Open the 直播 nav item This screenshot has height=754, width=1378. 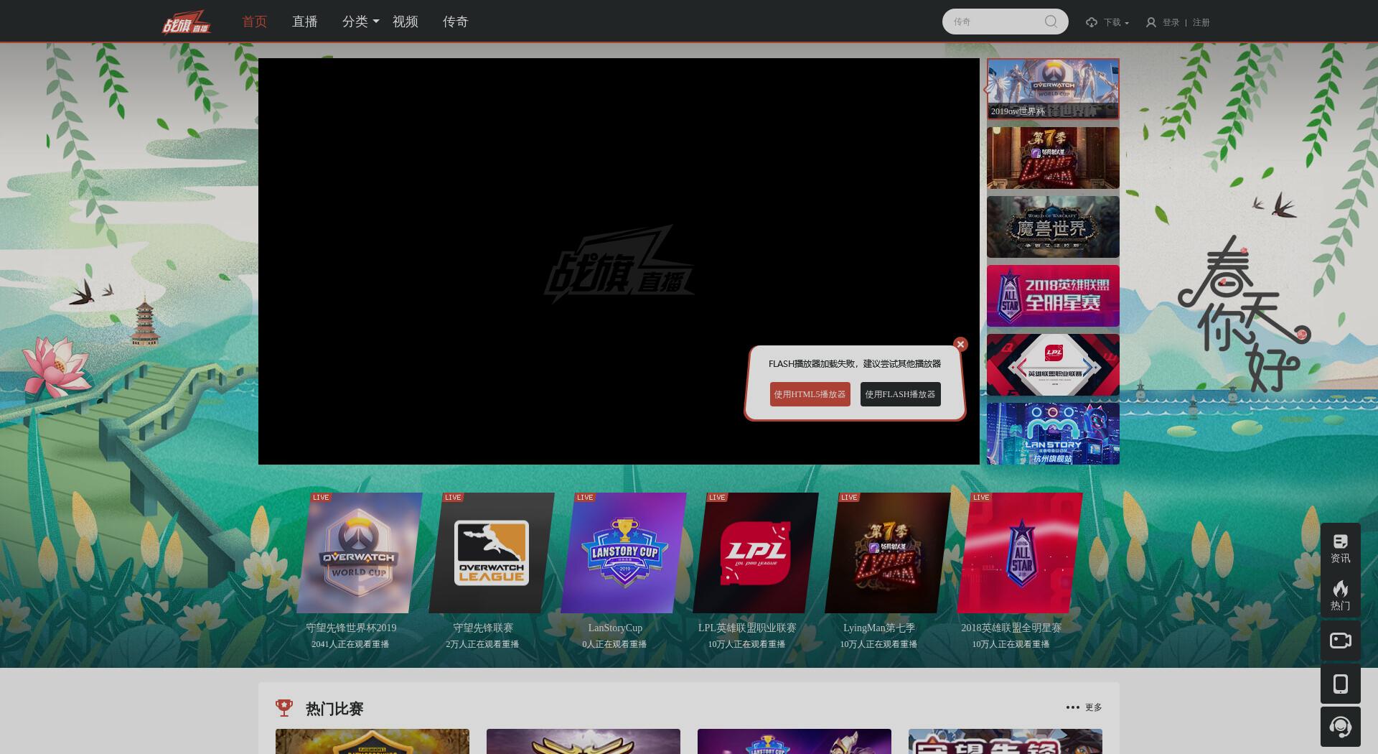305,22
